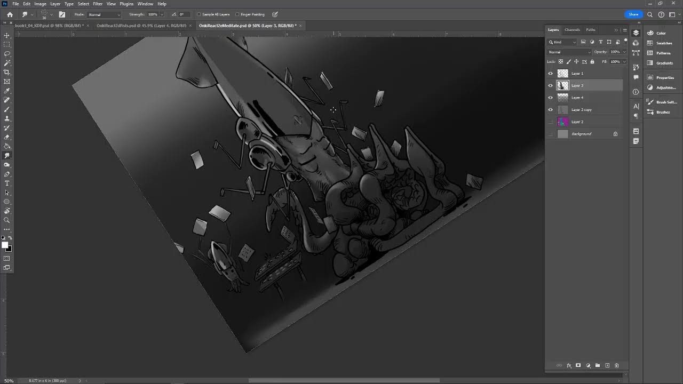Screen dimensions: 683x384
Task: Select the History Brush tool
Action: pyautogui.click(x=7, y=128)
